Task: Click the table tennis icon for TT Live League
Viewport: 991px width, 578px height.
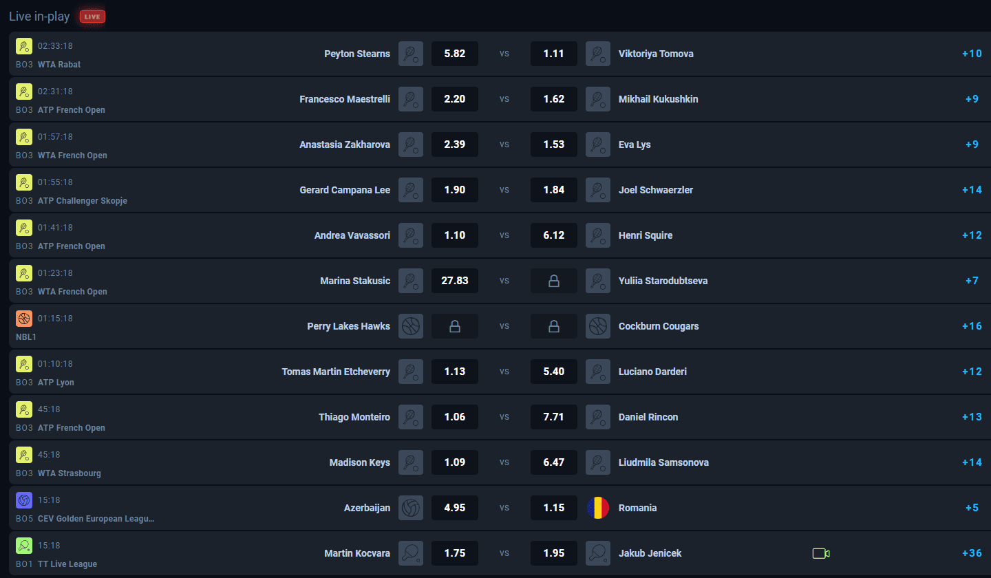Action: (x=23, y=545)
